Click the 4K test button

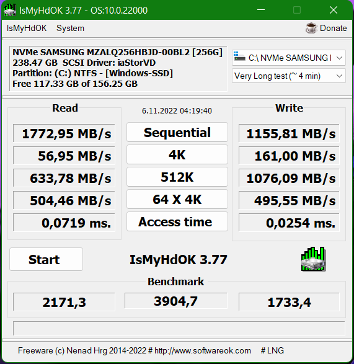click(x=177, y=154)
